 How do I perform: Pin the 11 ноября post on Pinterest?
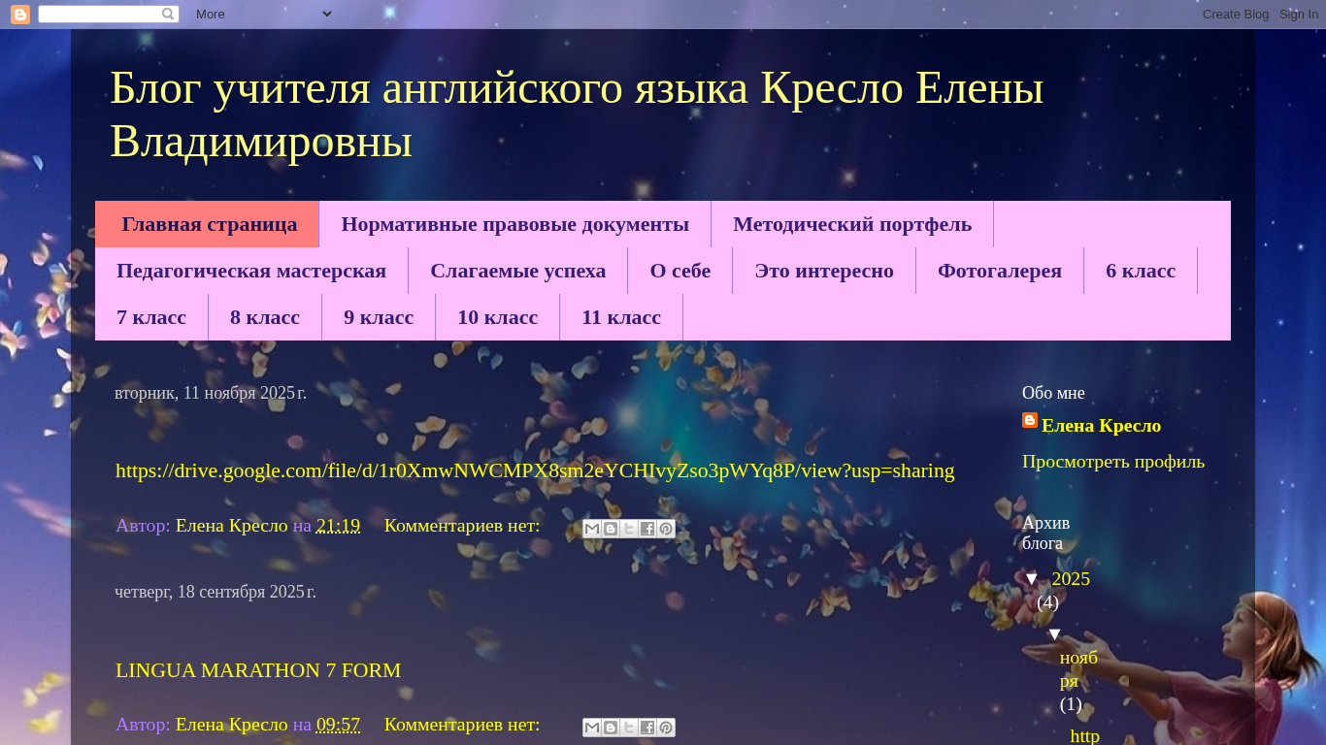(x=666, y=529)
